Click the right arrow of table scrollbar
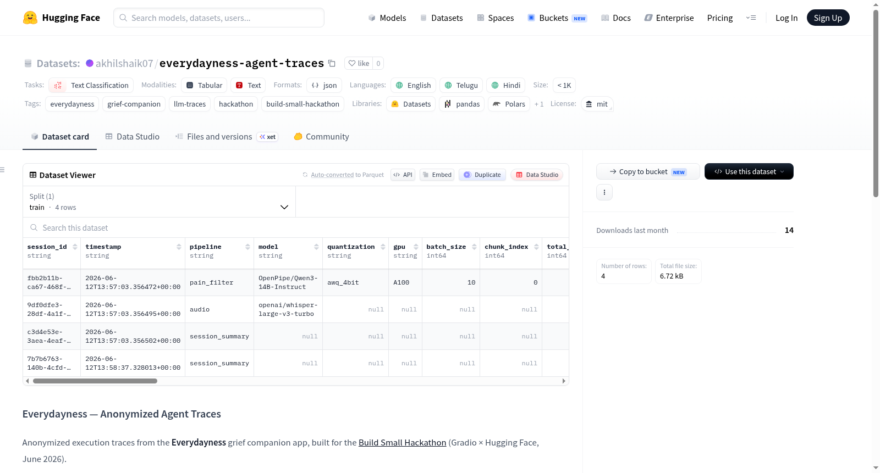 click(x=564, y=381)
